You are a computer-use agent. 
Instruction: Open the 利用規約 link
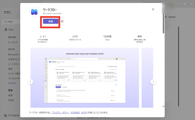click(x=75, y=113)
